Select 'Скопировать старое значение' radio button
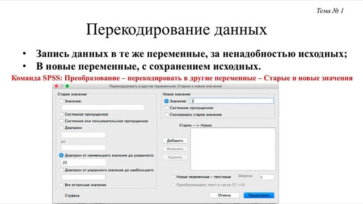Screen dimensions: 363x204 166,114
